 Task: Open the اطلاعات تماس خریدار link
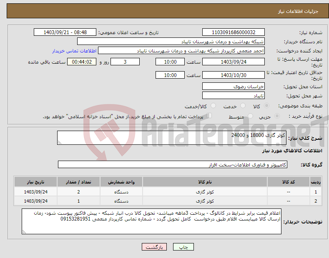point(74,51)
